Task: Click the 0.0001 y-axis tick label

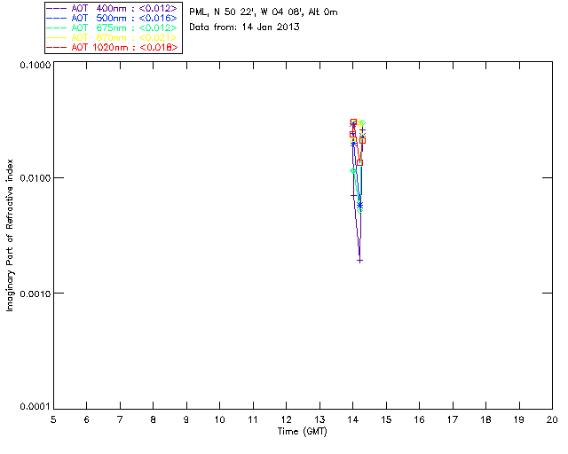Action: coord(35,407)
